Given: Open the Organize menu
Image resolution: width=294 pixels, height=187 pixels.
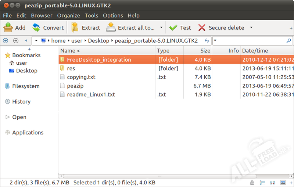Looking at the screenshot, I should click(x=68, y=15).
